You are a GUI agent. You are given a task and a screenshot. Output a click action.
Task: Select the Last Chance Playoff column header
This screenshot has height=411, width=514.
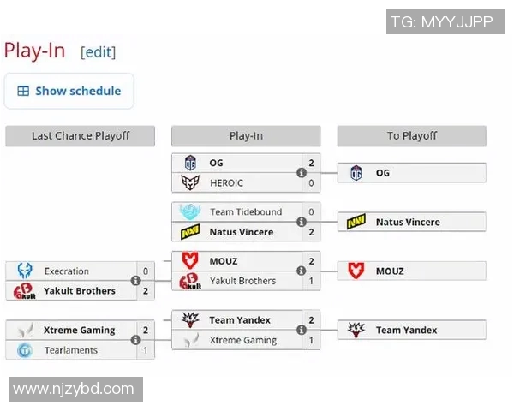click(x=80, y=136)
